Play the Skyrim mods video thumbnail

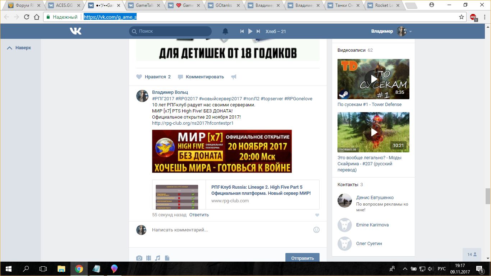(x=373, y=132)
